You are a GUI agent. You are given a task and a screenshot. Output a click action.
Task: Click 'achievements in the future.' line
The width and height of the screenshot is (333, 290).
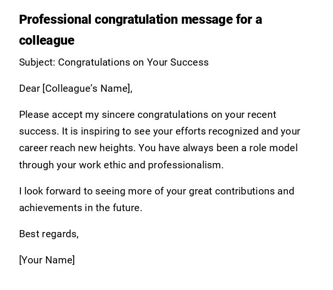[x=80, y=208]
